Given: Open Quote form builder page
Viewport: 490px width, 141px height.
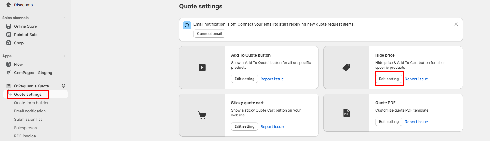Looking at the screenshot, I should [31, 103].
